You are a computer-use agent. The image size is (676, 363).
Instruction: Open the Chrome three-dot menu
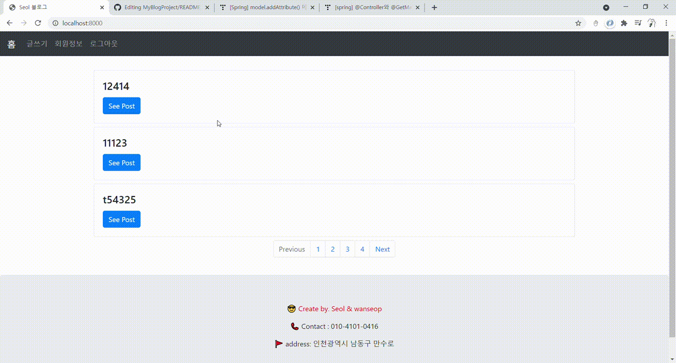pos(666,23)
